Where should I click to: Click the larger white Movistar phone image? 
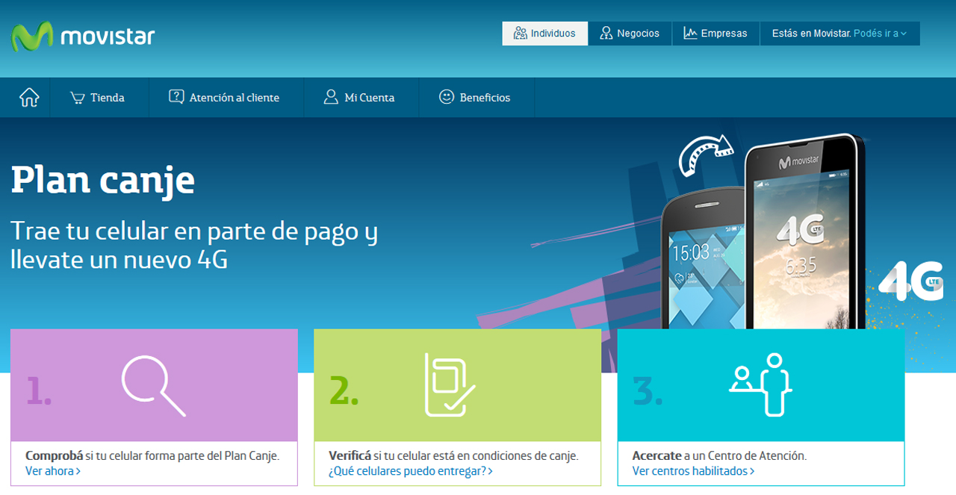[805, 231]
